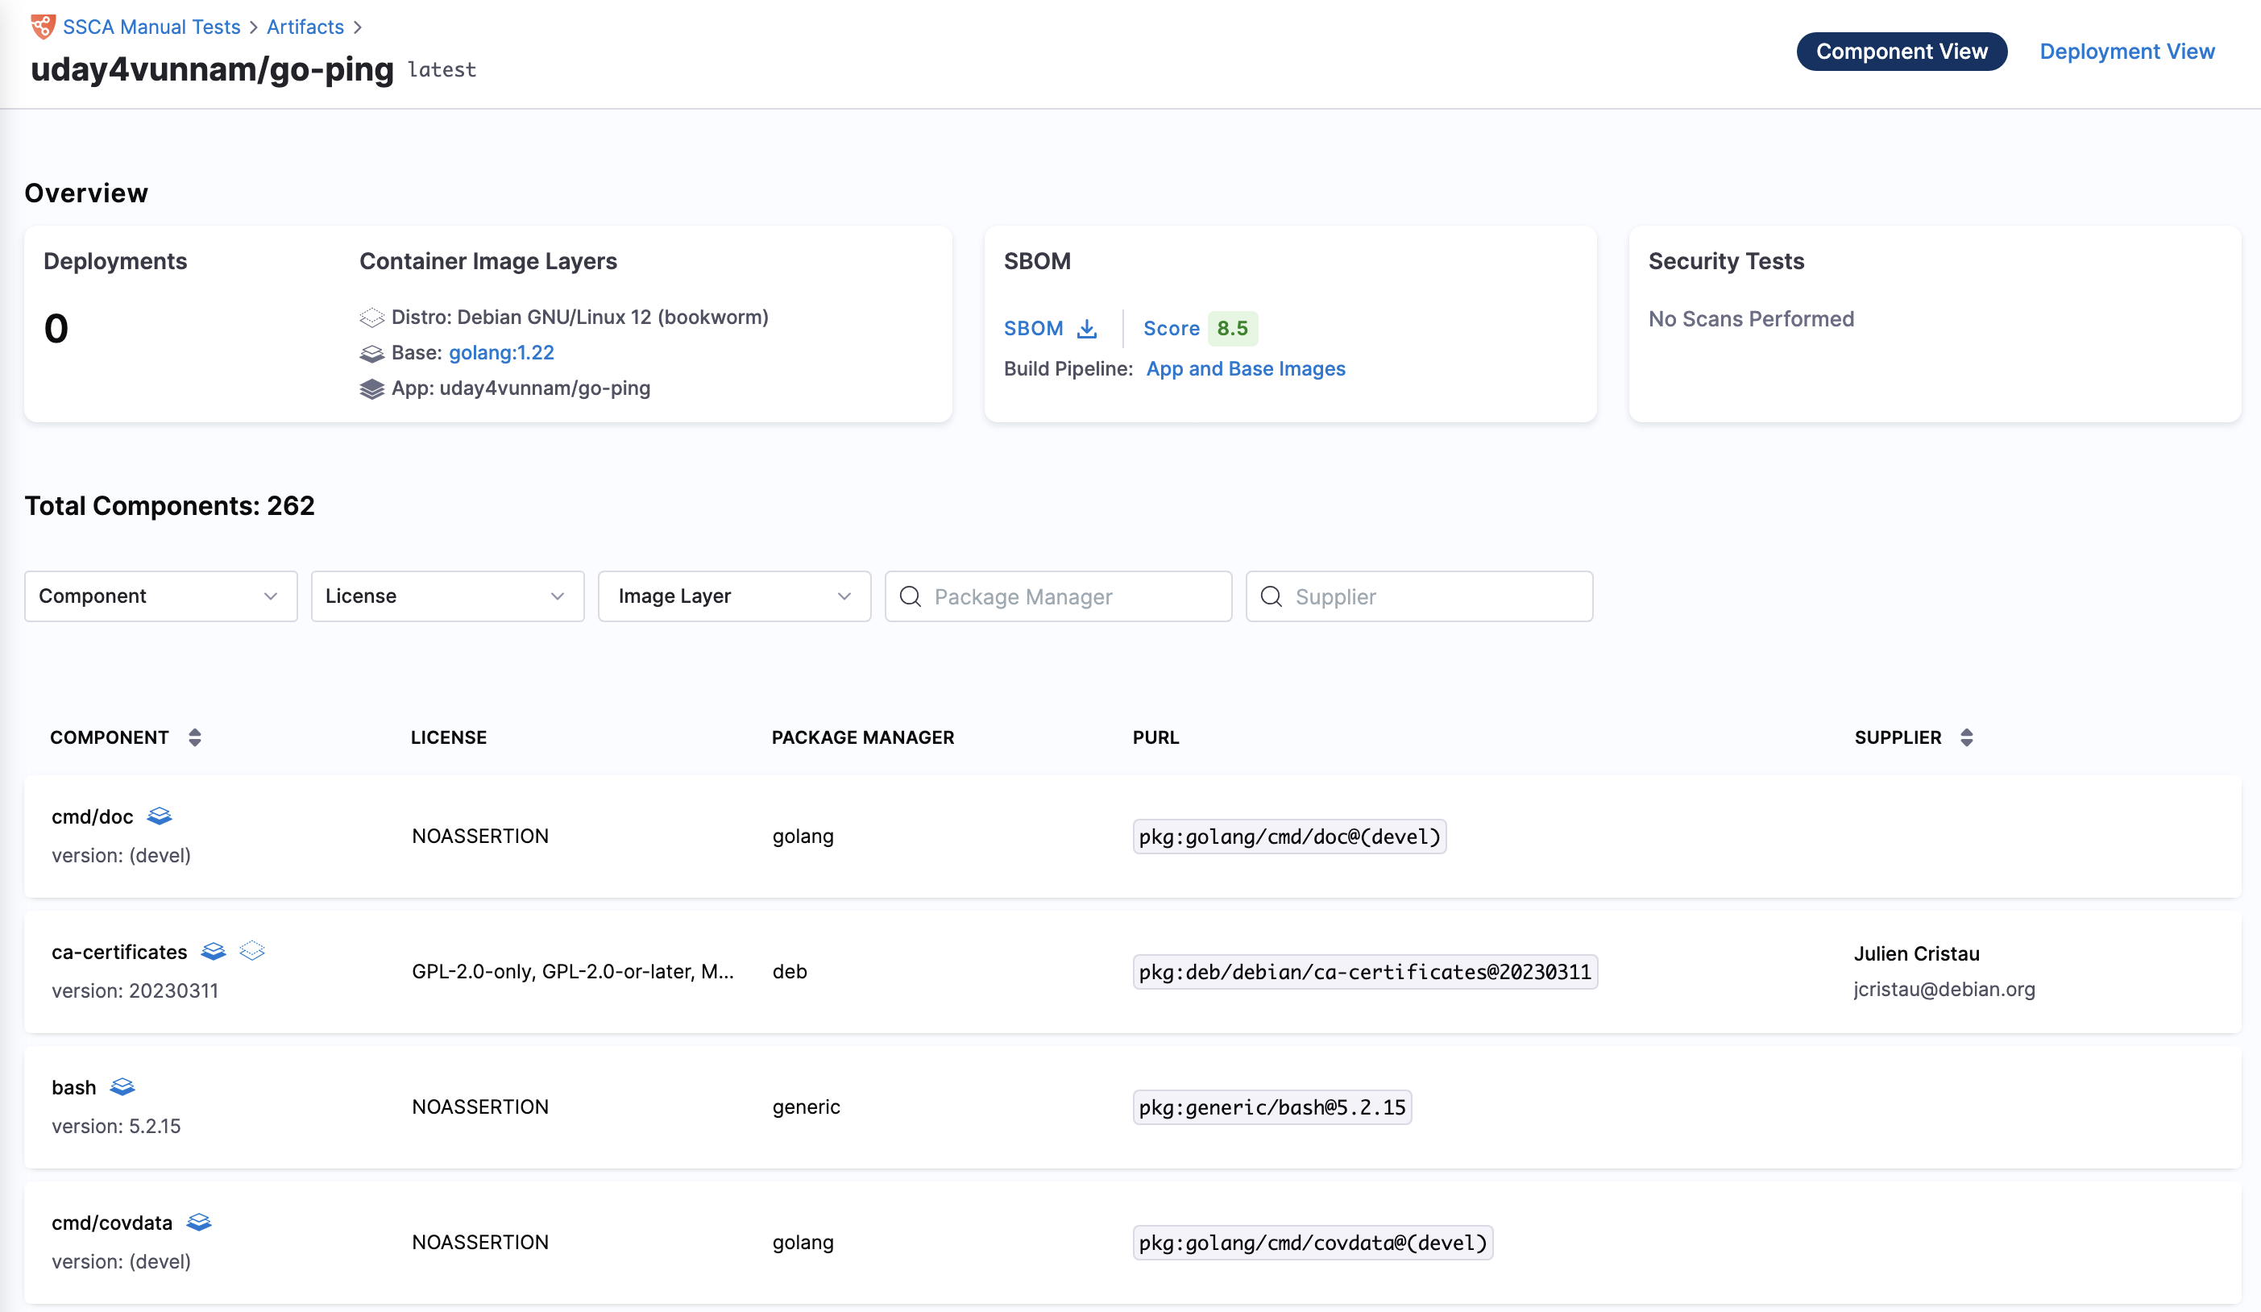Open the App and Base Images pipeline link
Screen dimensions: 2261x1312
click(1246, 369)
